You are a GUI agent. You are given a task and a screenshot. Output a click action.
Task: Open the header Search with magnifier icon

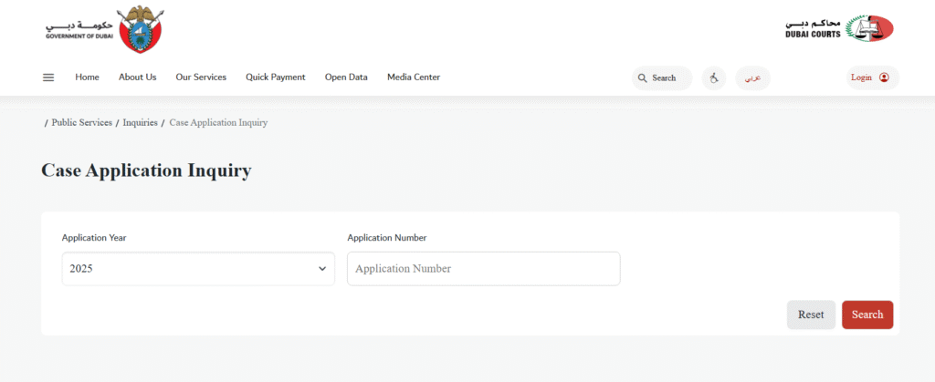pos(661,78)
